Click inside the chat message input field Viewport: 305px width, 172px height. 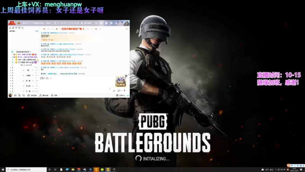tap(78, 85)
